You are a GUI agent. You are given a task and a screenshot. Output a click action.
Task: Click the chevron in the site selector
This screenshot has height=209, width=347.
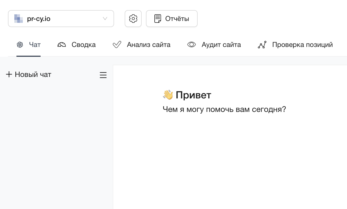105,19
